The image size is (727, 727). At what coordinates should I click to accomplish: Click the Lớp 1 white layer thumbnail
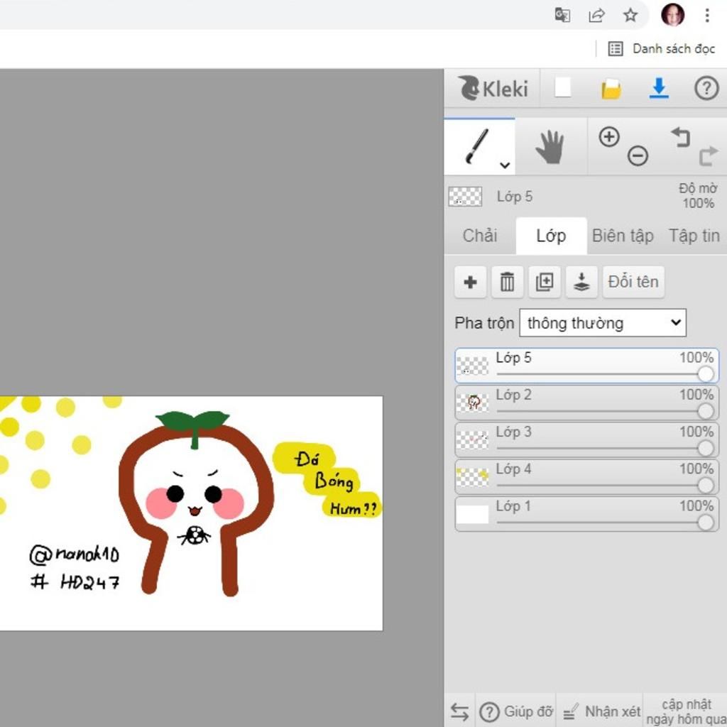click(472, 514)
